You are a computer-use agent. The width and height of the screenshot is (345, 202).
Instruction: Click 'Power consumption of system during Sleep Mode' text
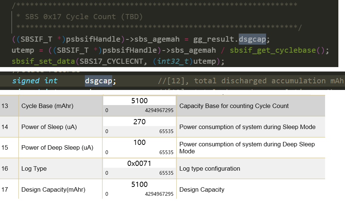pos(247,127)
